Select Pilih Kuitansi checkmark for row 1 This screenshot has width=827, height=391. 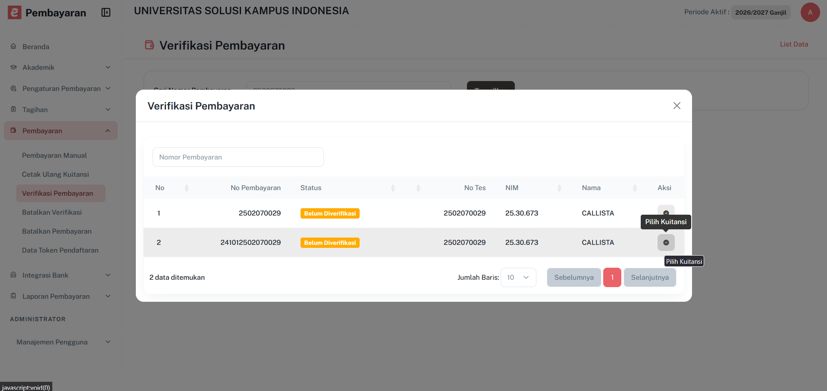(x=666, y=213)
